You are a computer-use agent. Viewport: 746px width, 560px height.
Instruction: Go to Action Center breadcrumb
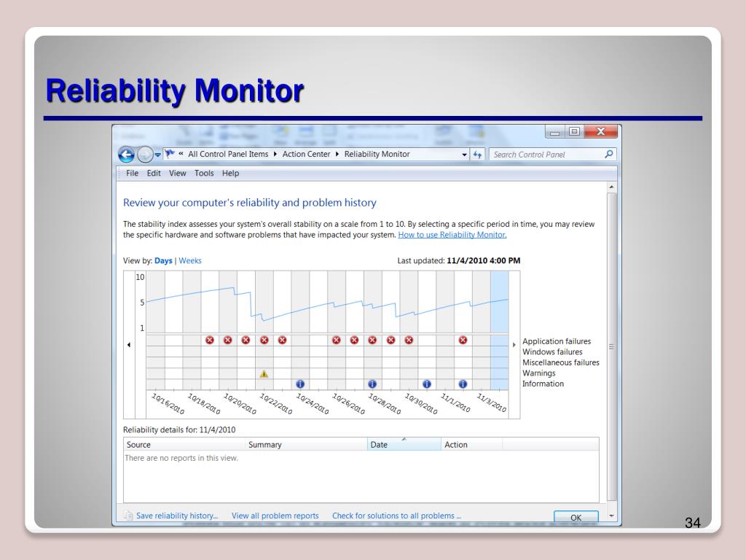[x=306, y=155]
